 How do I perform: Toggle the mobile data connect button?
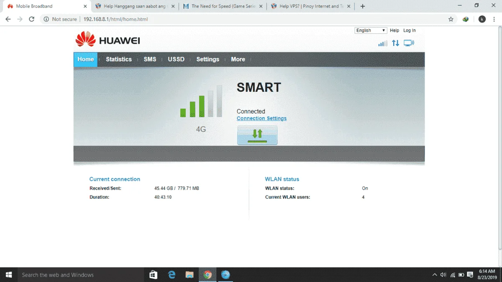point(257,135)
